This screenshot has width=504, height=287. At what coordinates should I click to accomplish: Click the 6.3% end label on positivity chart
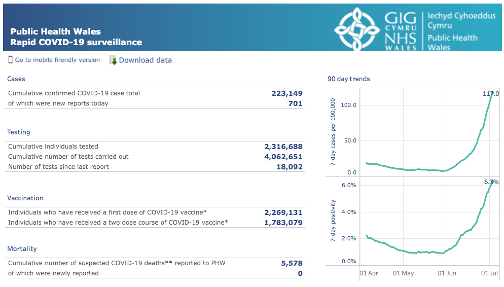click(x=491, y=182)
